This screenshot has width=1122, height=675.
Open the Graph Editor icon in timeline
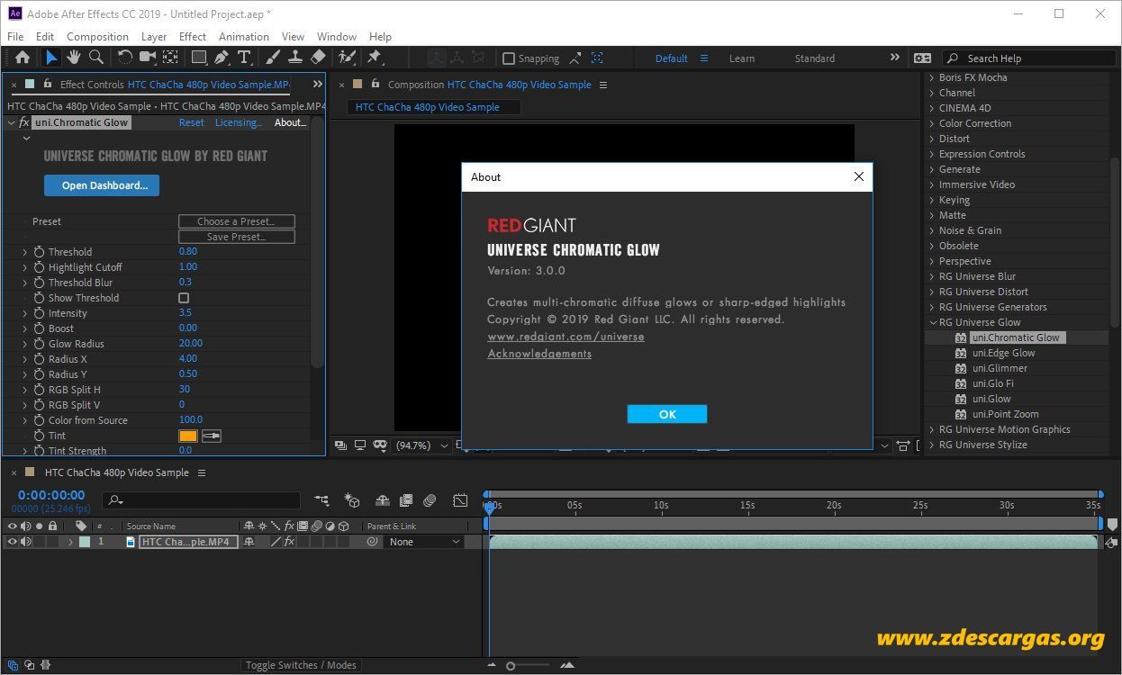coord(460,500)
